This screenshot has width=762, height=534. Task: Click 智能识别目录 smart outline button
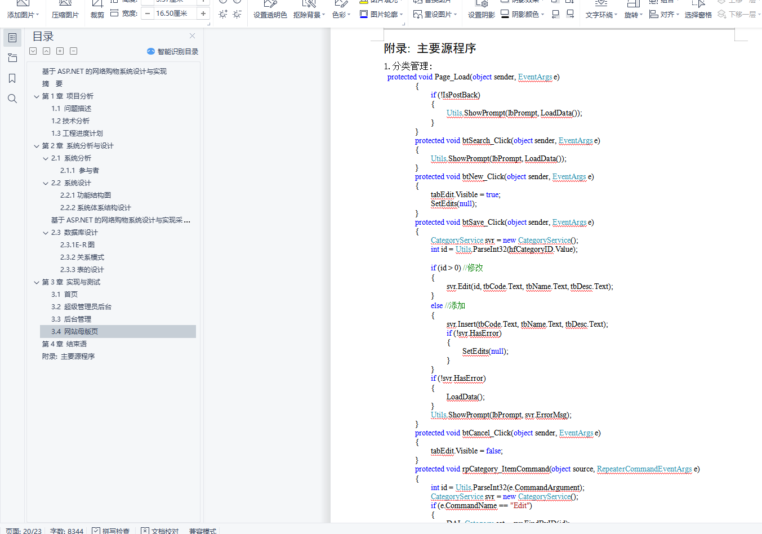(173, 51)
